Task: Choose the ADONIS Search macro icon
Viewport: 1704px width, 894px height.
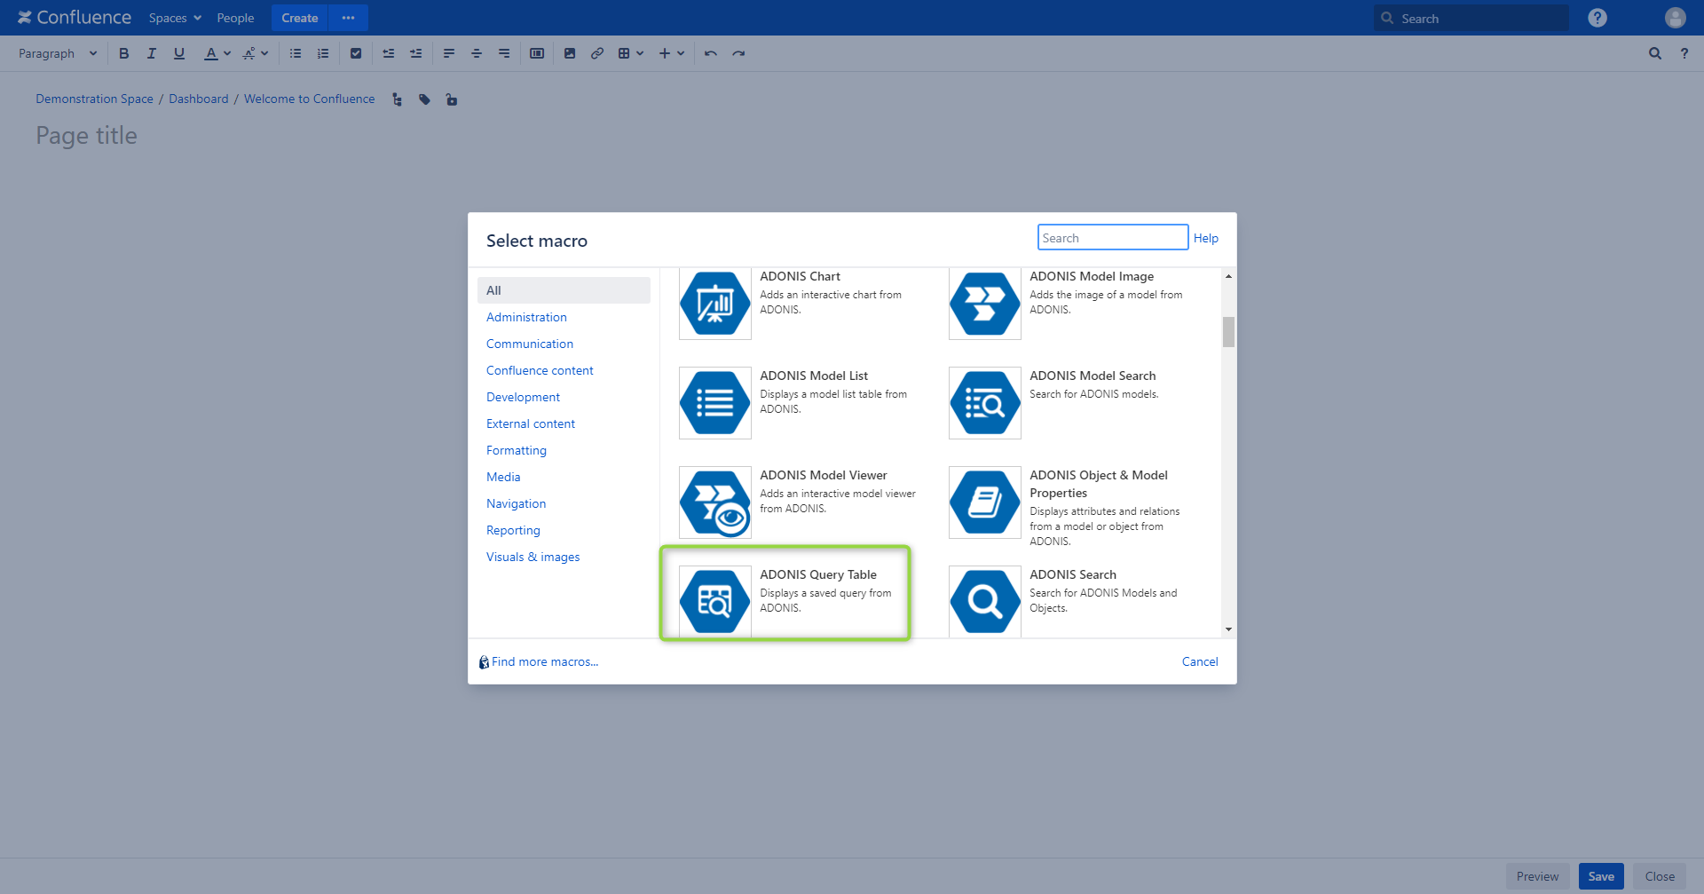Action: pyautogui.click(x=985, y=601)
